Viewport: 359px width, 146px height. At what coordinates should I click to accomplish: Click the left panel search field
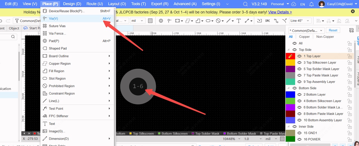(x=8, y=37)
